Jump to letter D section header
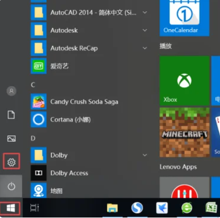 point(33,138)
